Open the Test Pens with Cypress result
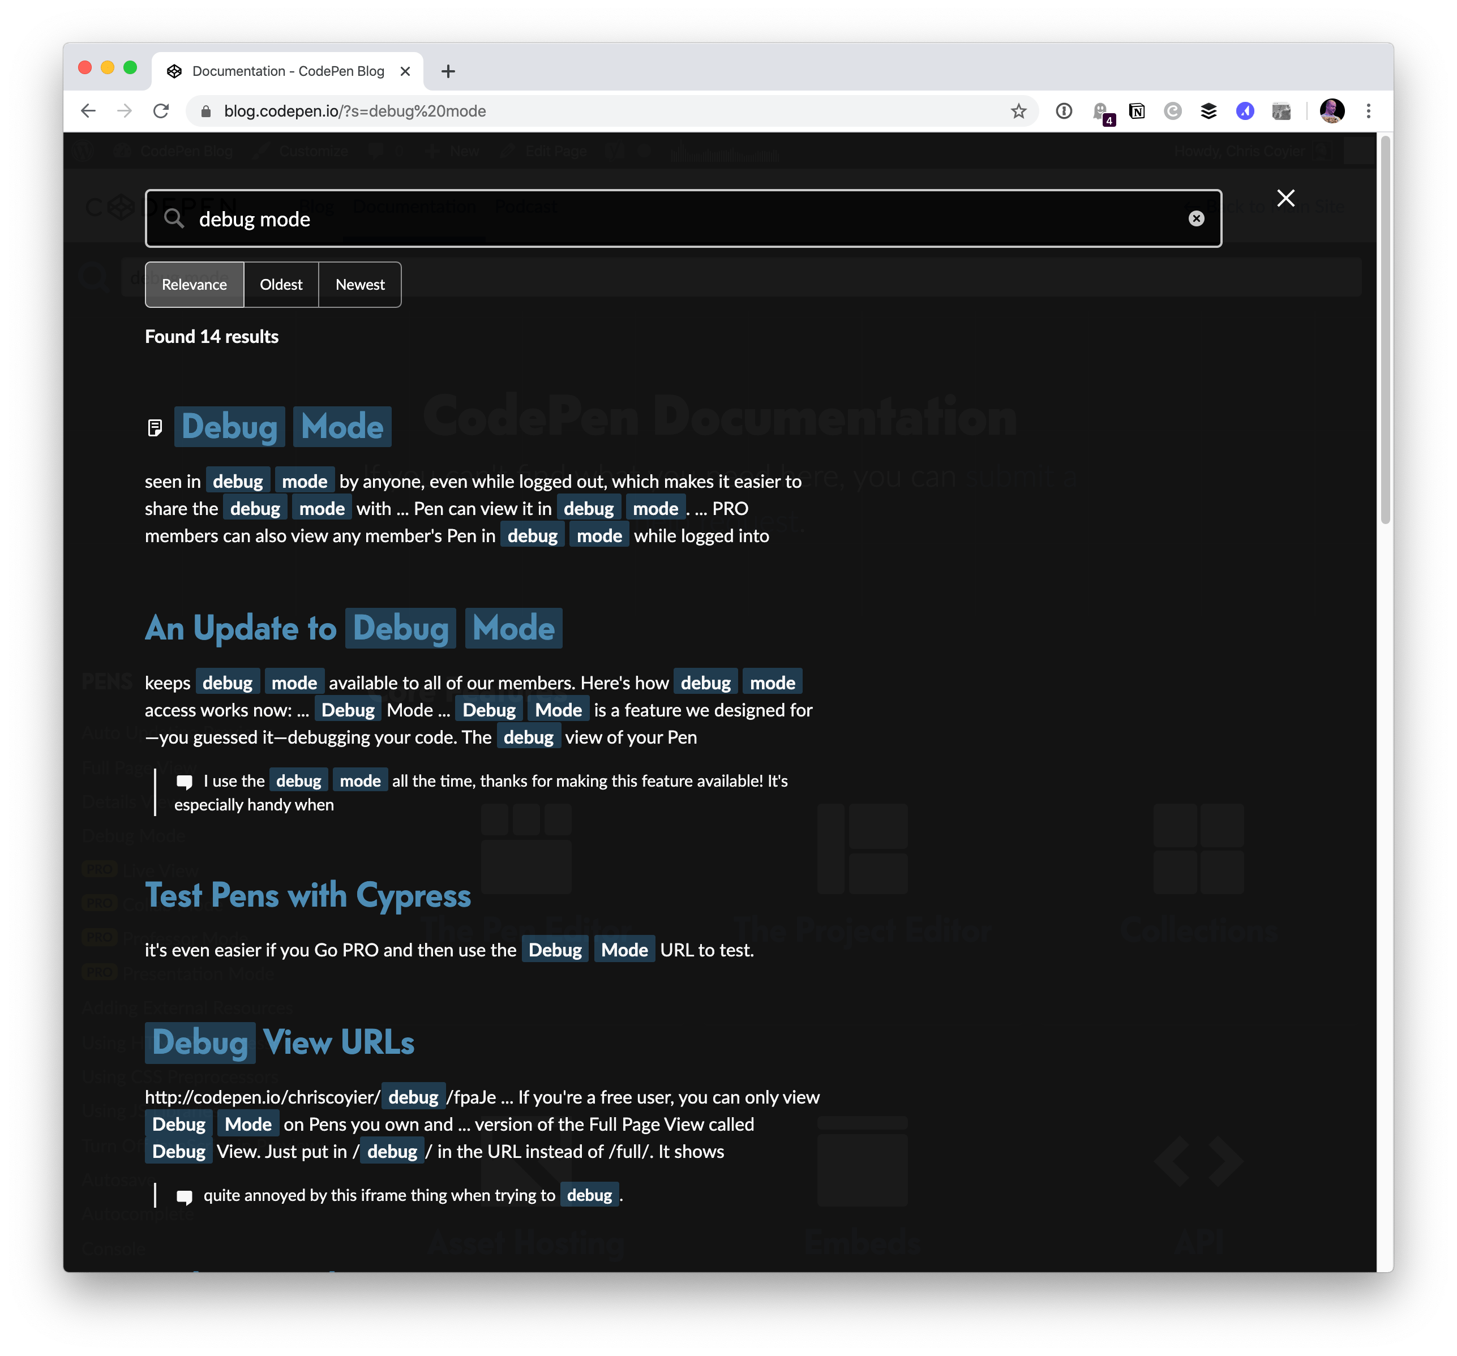Screen dimensions: 1457x1356 coord(308,895)
